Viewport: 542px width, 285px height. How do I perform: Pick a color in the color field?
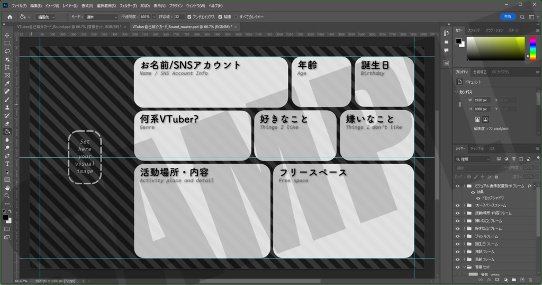495,48
